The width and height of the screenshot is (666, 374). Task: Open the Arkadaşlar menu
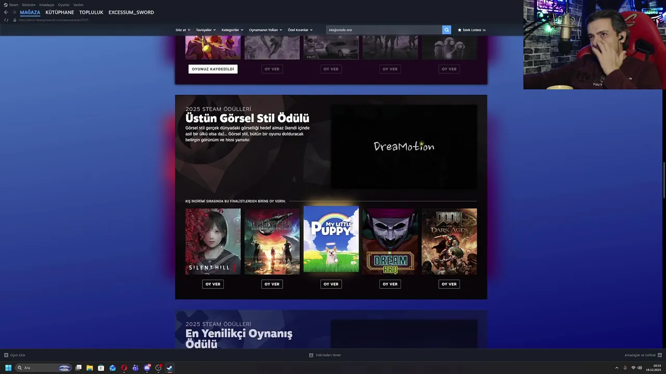(46, 5)
